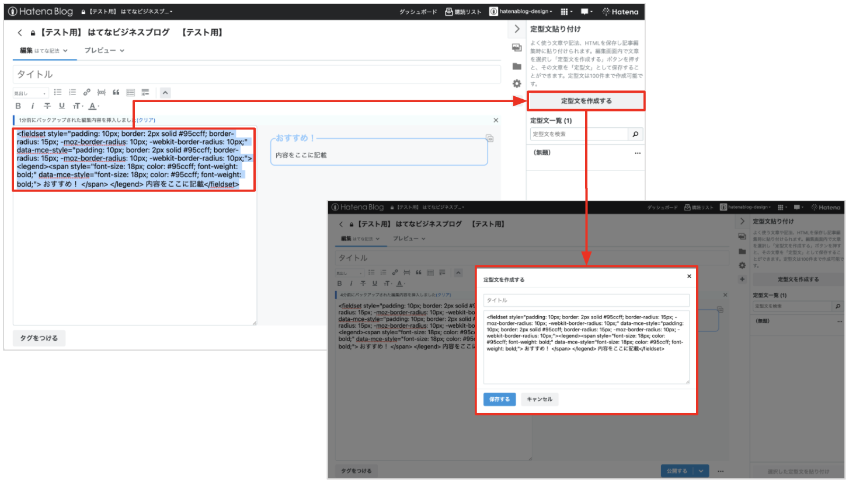Click the magnifier search button in undimmed 定型文一覧
This screenshot has height=483, width=849.
[635, 134]
